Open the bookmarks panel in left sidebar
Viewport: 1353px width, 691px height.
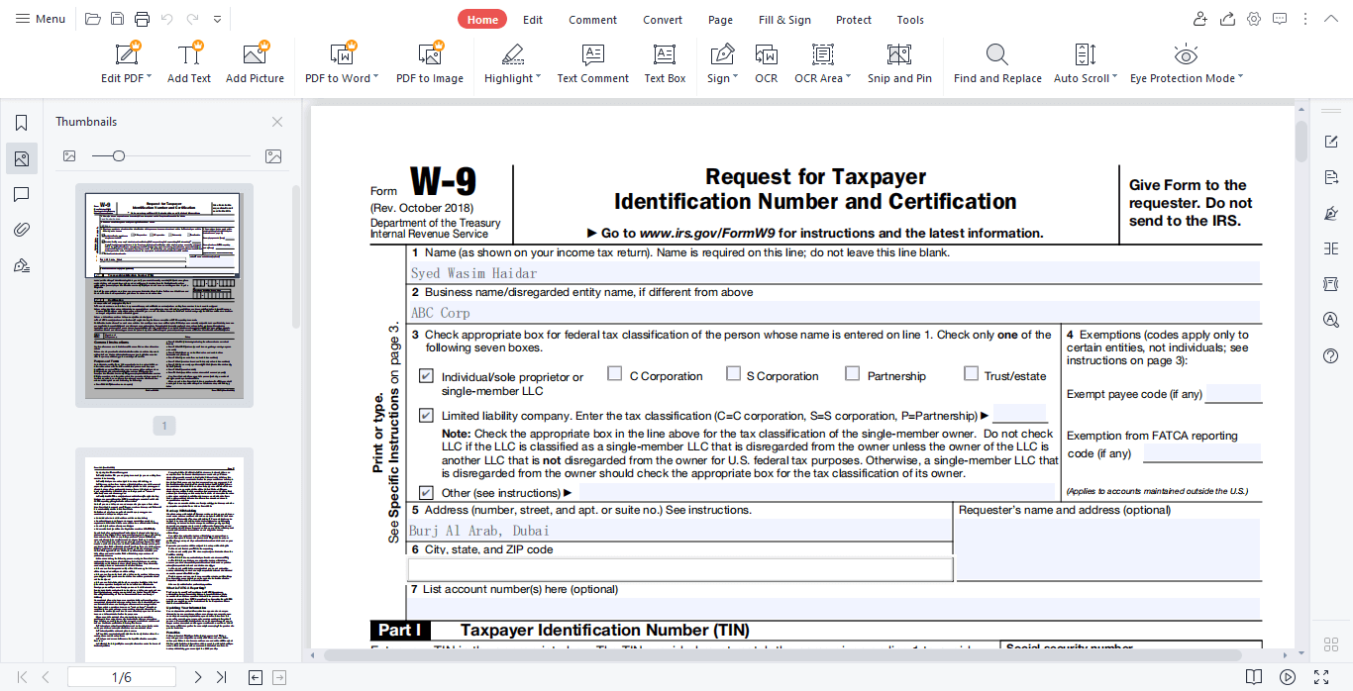(21, 123)
